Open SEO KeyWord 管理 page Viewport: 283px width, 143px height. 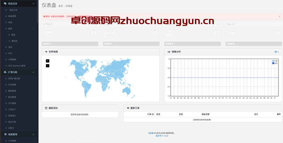17,66
